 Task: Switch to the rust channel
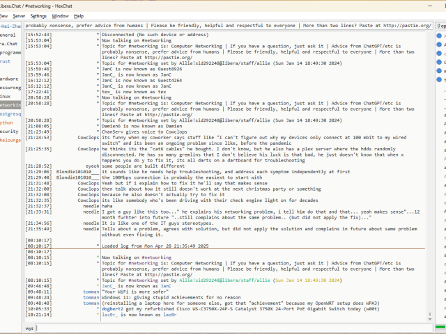click(x=6, y=61)
